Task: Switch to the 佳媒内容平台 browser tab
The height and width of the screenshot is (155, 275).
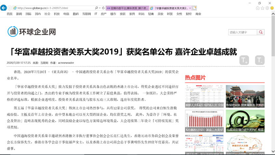Action: click(x=127, y=8)
